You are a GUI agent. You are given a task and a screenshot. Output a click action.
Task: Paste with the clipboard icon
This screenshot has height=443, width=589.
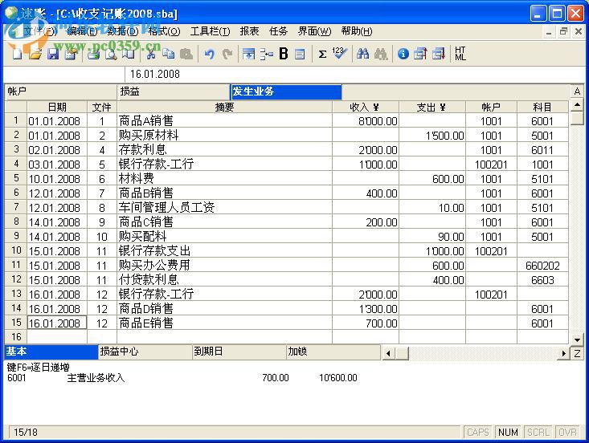pos(186,54)
